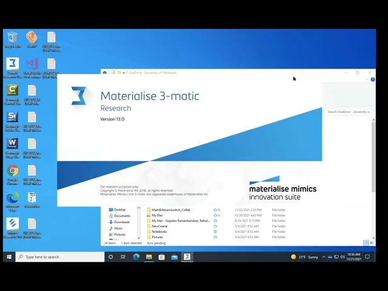This screenshot has width=388, height=291.
Task: Click the navigation pane's down scroll arrow
Action: 139,238
